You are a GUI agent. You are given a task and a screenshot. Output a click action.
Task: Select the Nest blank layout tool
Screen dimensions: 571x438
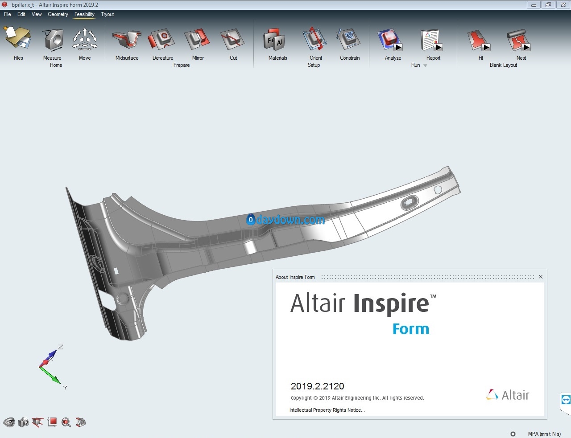[518, 39]
